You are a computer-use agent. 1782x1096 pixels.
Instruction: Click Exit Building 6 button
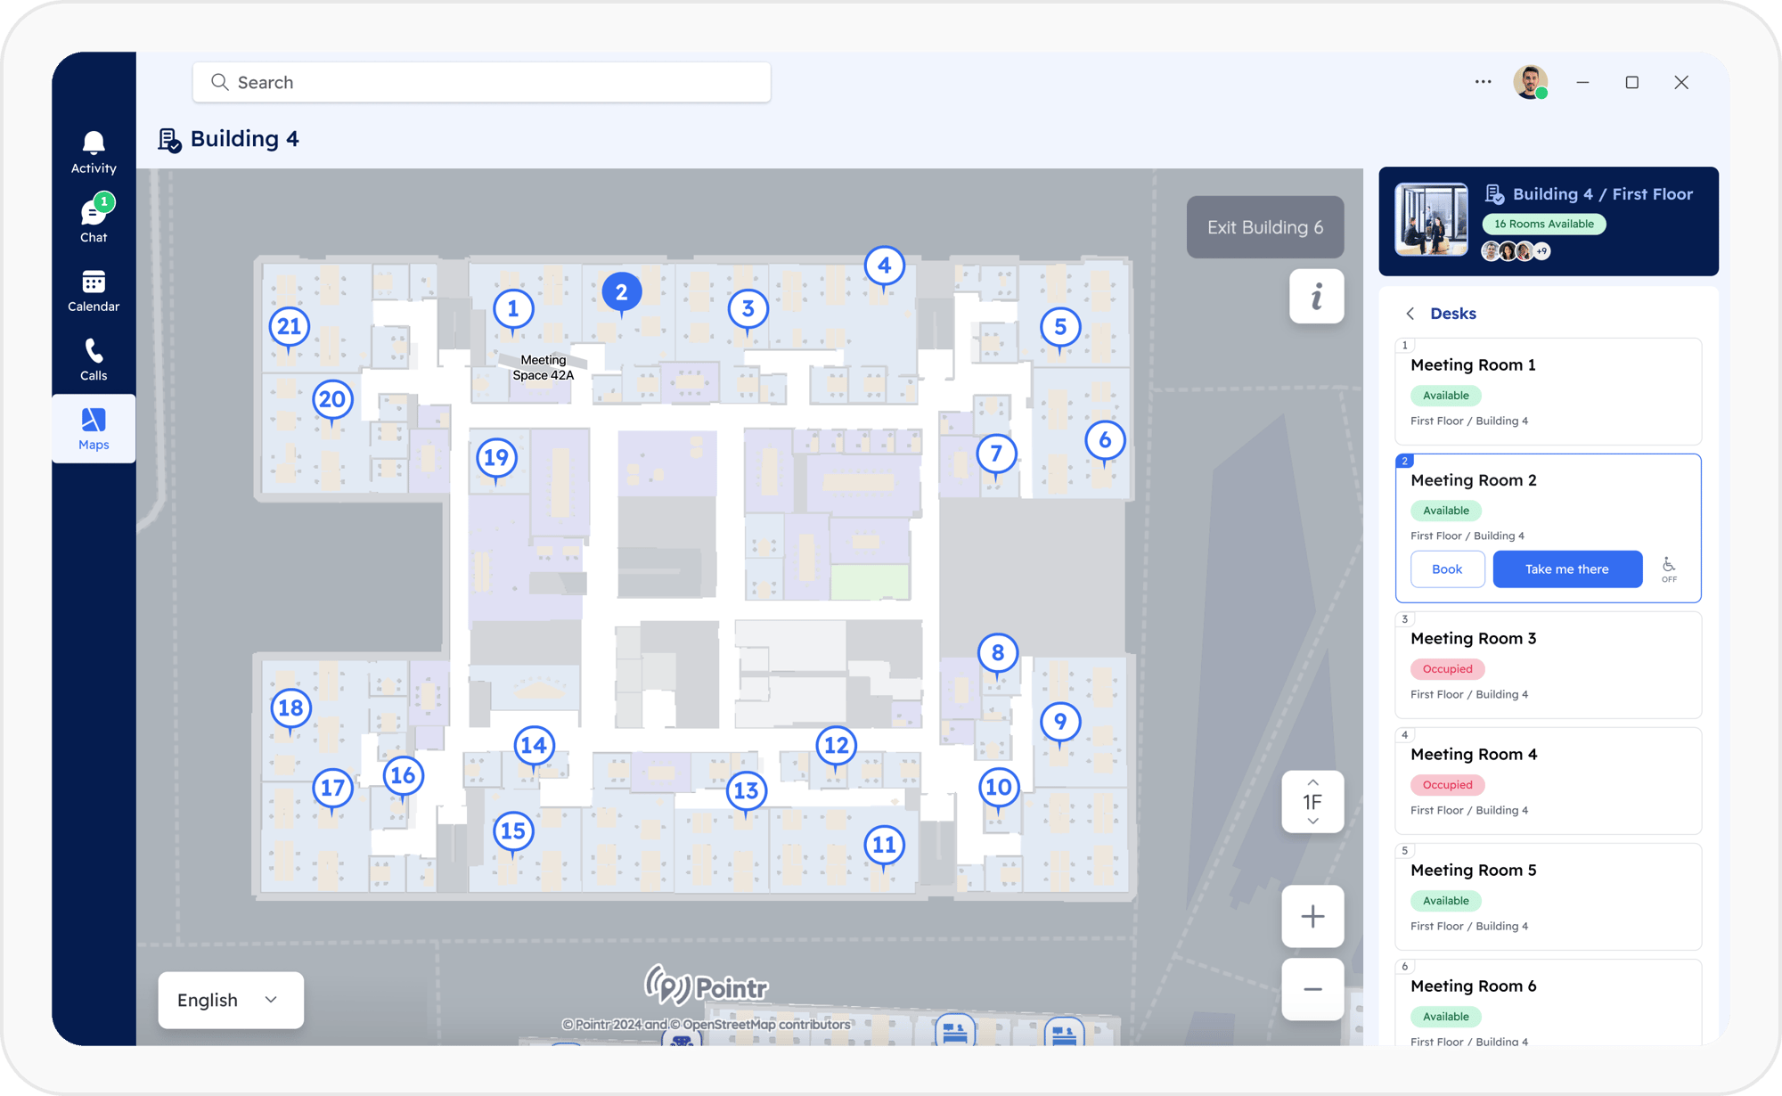pyautogui.click(x=1264, y=227)
